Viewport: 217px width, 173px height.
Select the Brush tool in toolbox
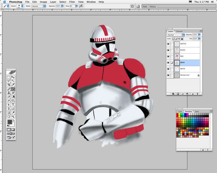13,89
